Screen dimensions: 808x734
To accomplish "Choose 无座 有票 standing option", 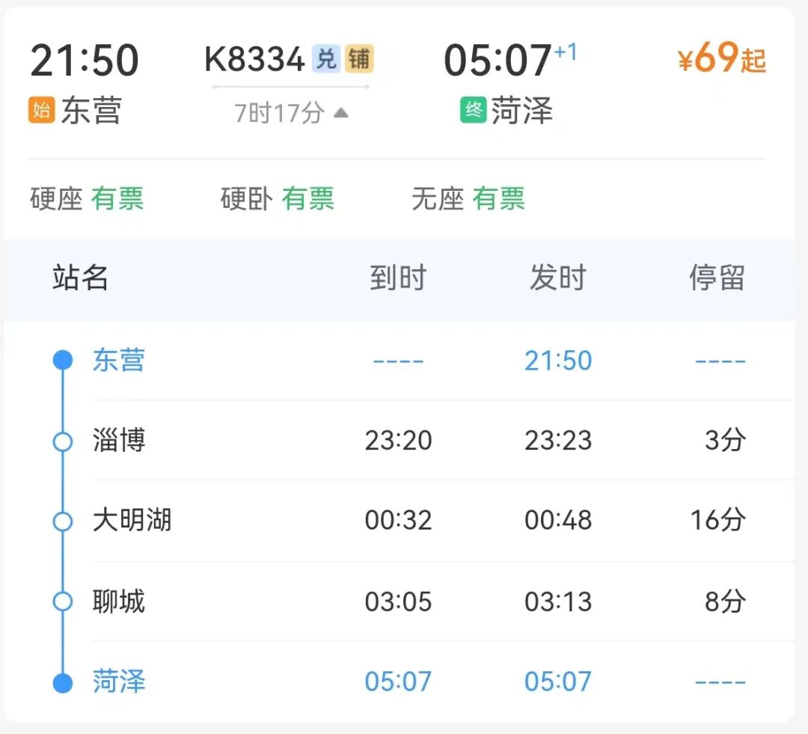I will [468, 198].
